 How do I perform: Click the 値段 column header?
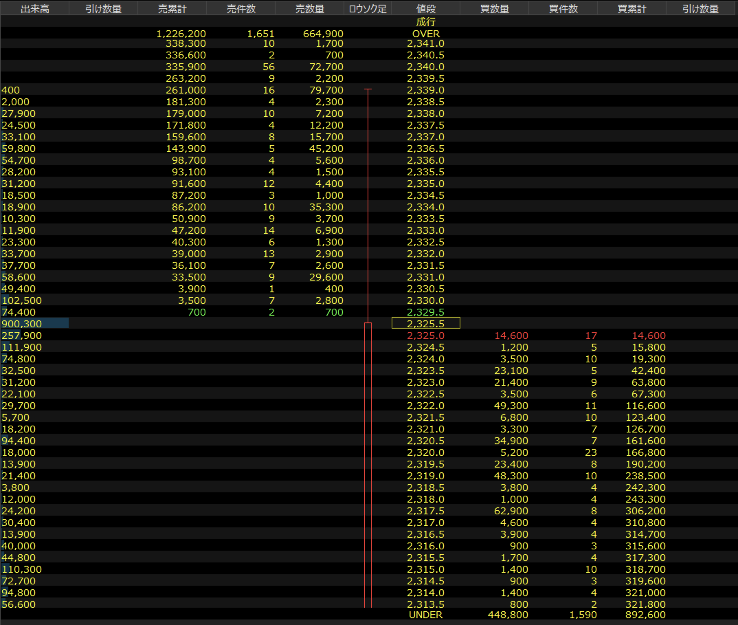tap(426, 9)
